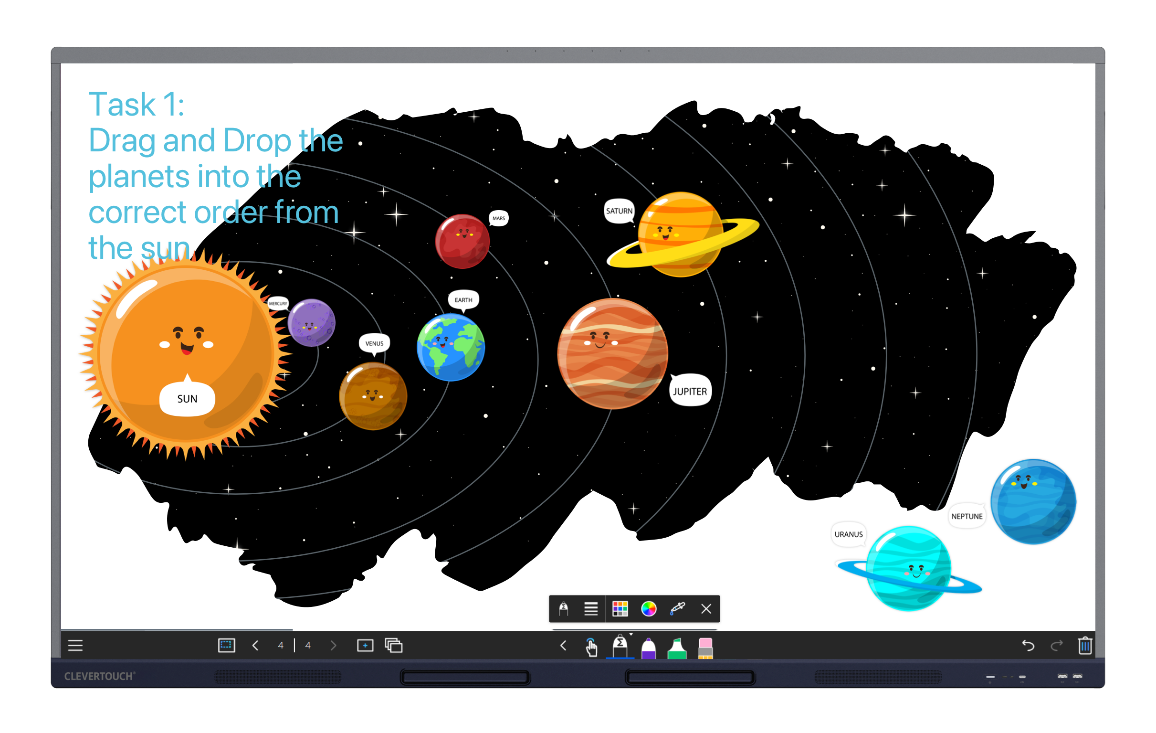
Task: Open the page overview thumbnails icon
Action: (394, 645)
